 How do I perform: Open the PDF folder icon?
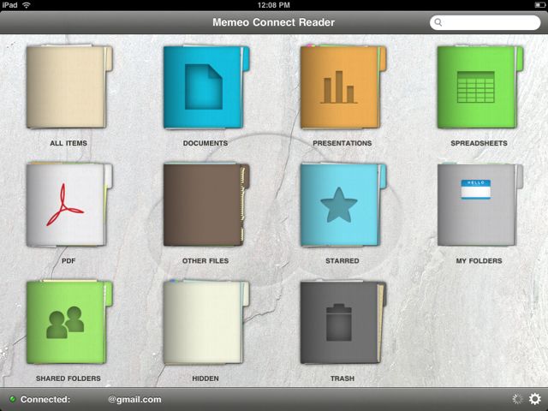coord(69,205)
